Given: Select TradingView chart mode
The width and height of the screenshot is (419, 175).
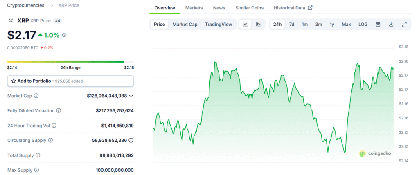Looking at the screenshot, I should [219, 24].
